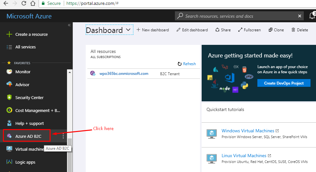Click the Advisor cloud icon
316x172 pixels.
[x=9, y=84]
